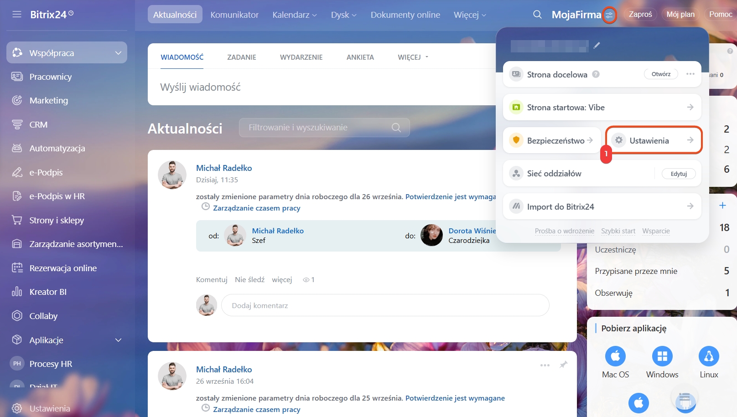Open Kalendarz dropdown menu

294,15
